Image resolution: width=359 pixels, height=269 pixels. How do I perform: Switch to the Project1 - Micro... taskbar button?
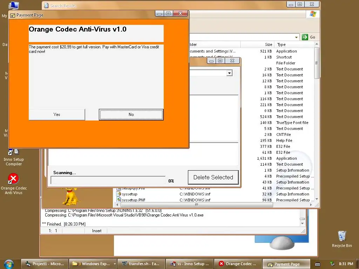[45, 264]
